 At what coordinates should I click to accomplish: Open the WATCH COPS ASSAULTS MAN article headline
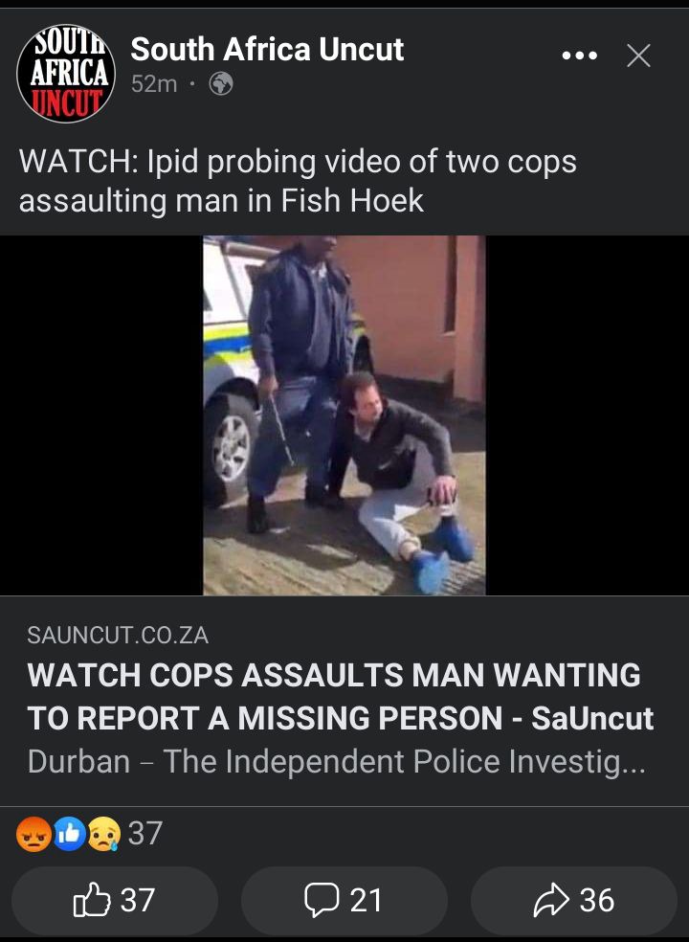(341, 696)
